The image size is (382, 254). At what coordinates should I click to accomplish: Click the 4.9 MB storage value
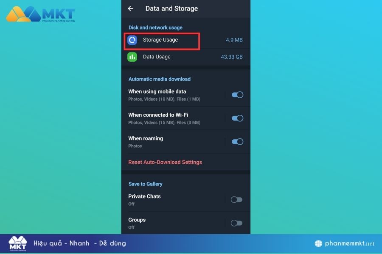tap(235, 40)
